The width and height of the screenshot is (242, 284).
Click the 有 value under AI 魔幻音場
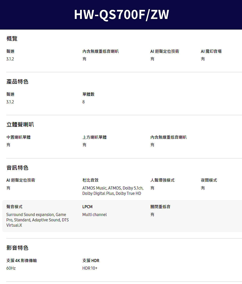point(203,59)
